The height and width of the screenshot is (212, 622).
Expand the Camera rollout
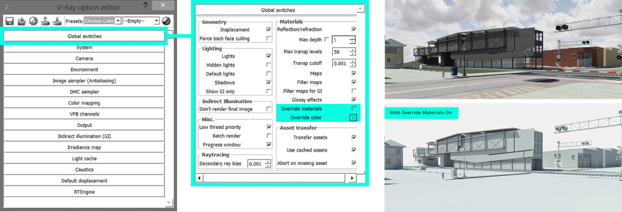[84, 59]
